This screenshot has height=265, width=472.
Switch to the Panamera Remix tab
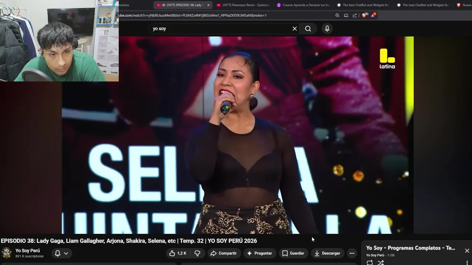click(243, 5)
